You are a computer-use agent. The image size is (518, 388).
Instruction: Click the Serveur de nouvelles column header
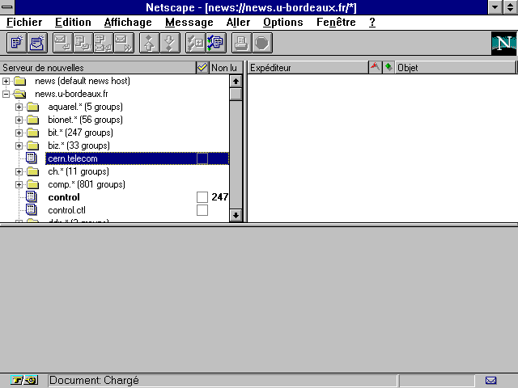tap(98, 67)
